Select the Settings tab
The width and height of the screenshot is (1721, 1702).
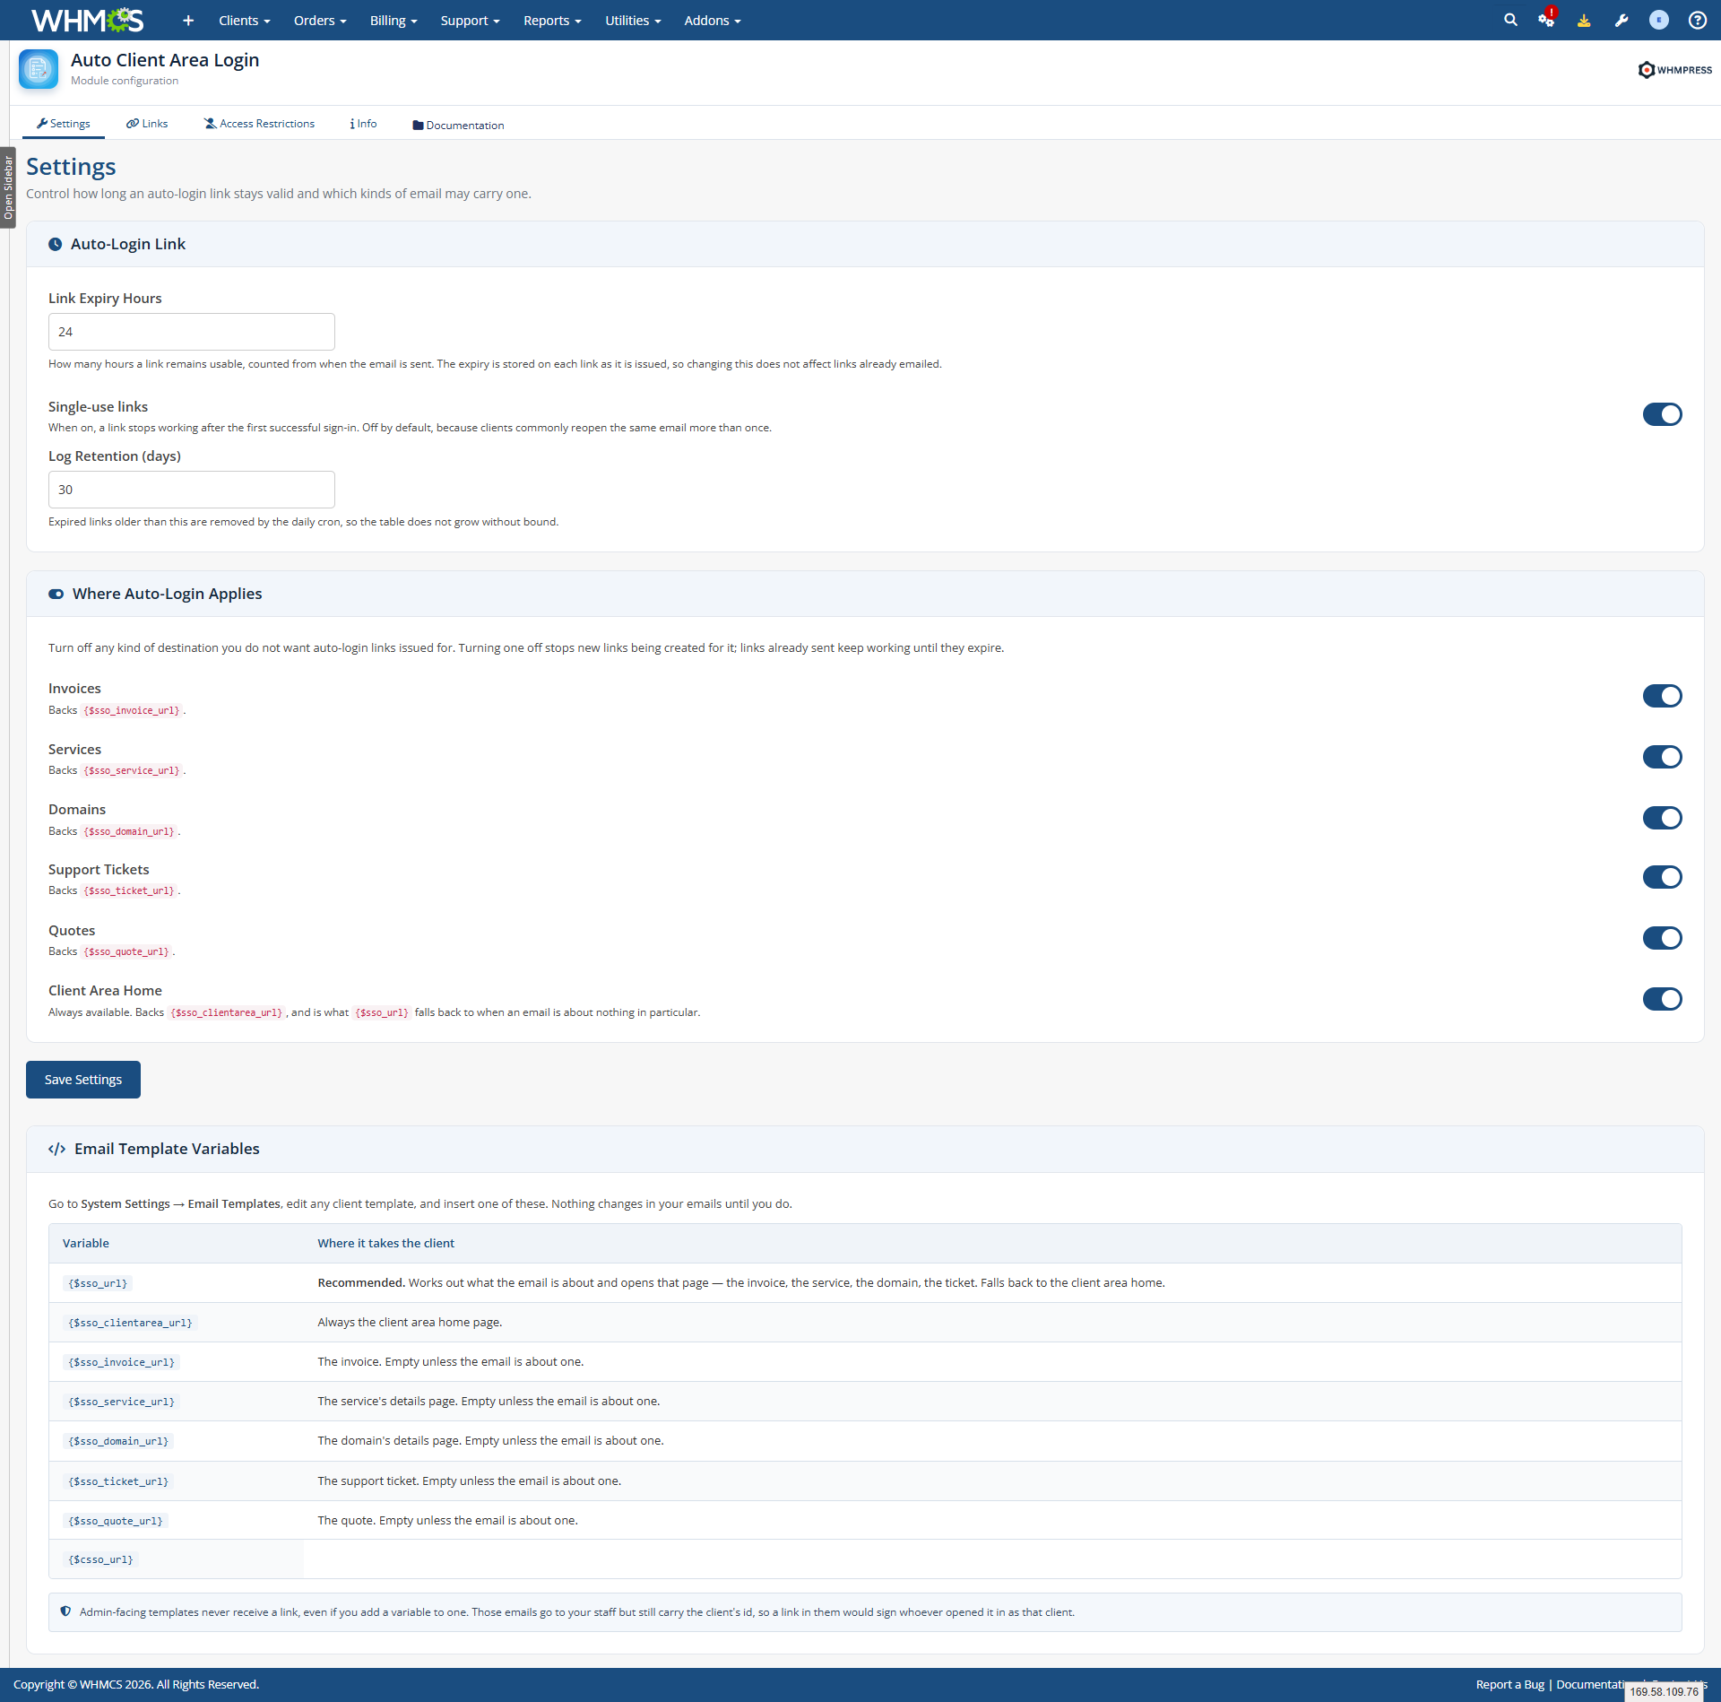click(x=64, y=124)
